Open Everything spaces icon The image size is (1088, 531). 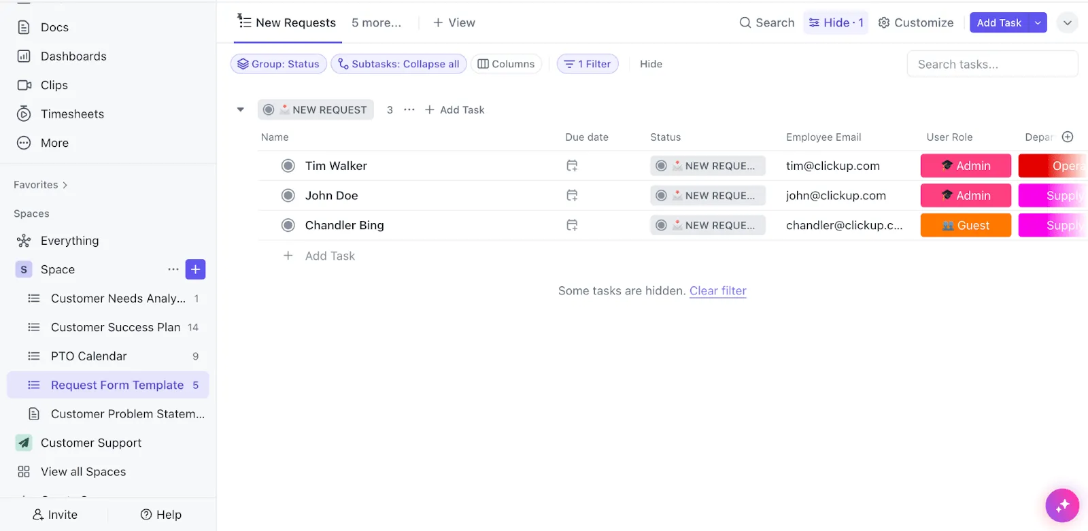click(x=24, y=241)
